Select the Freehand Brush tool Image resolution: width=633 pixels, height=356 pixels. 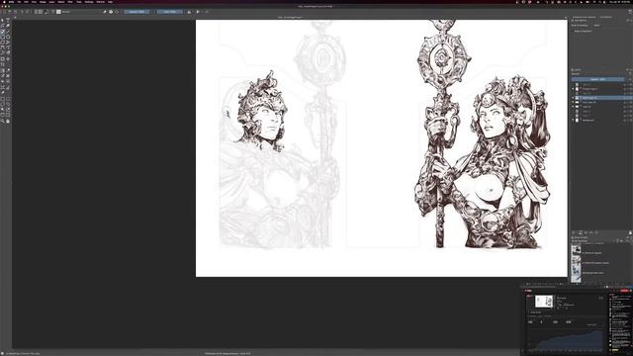pos(3,32)
